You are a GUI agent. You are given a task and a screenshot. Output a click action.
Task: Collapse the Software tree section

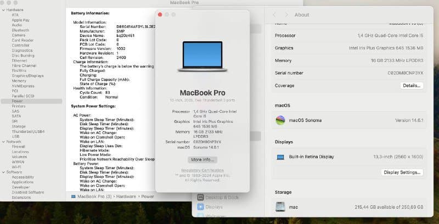point(3,172)
